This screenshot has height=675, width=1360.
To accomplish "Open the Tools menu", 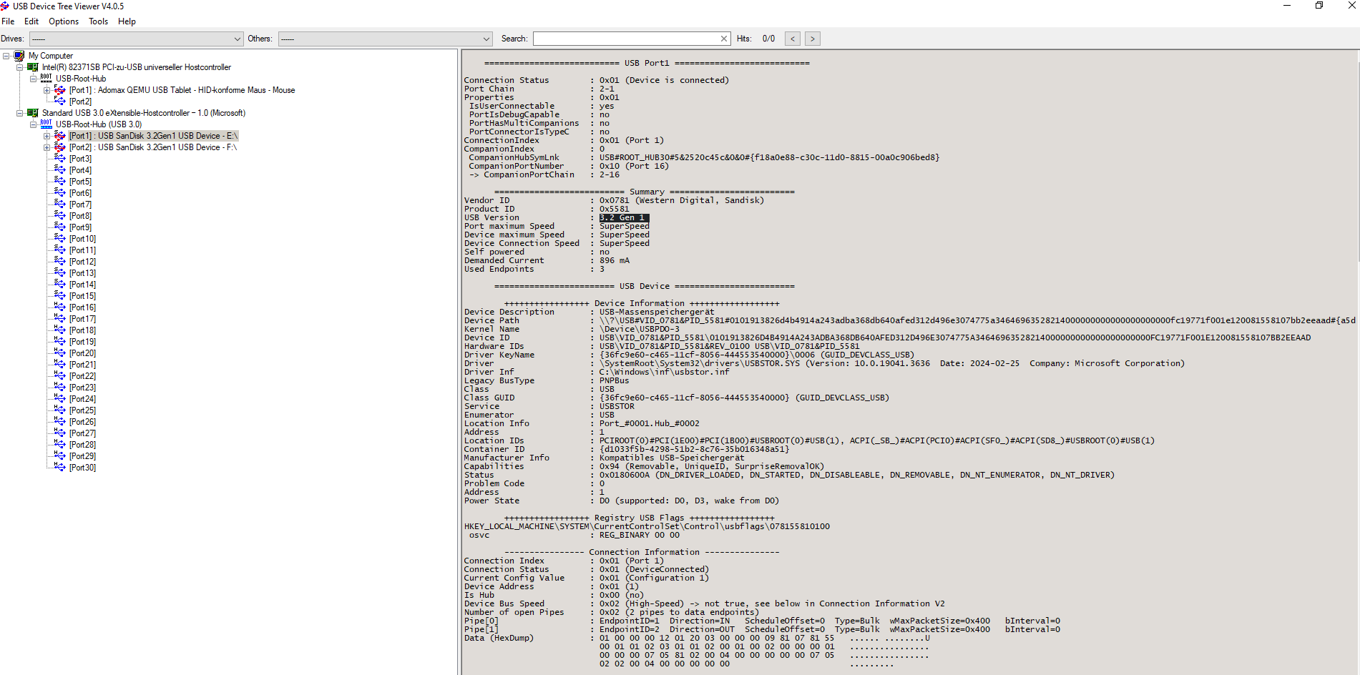I will [99, 21].
